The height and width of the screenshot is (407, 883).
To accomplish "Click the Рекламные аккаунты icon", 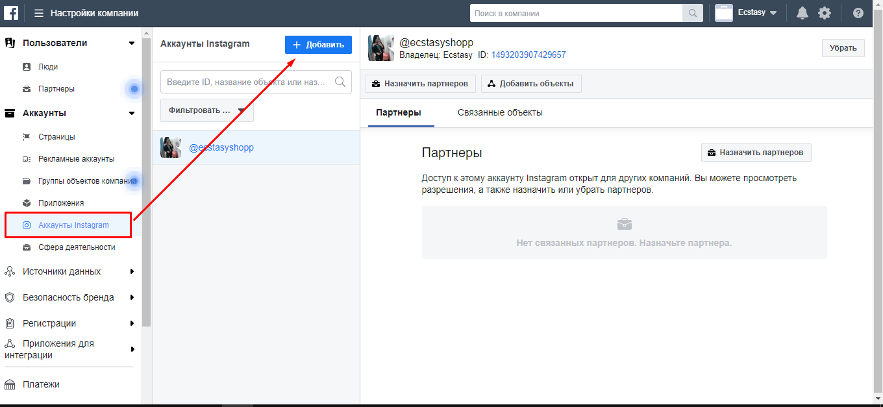I will click(27, 158).
